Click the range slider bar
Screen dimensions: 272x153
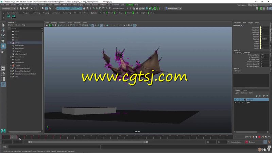pos(88,142)
